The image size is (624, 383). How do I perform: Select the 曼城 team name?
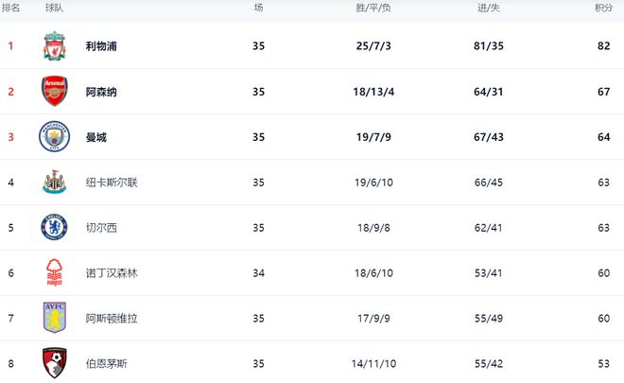(95, 137)
